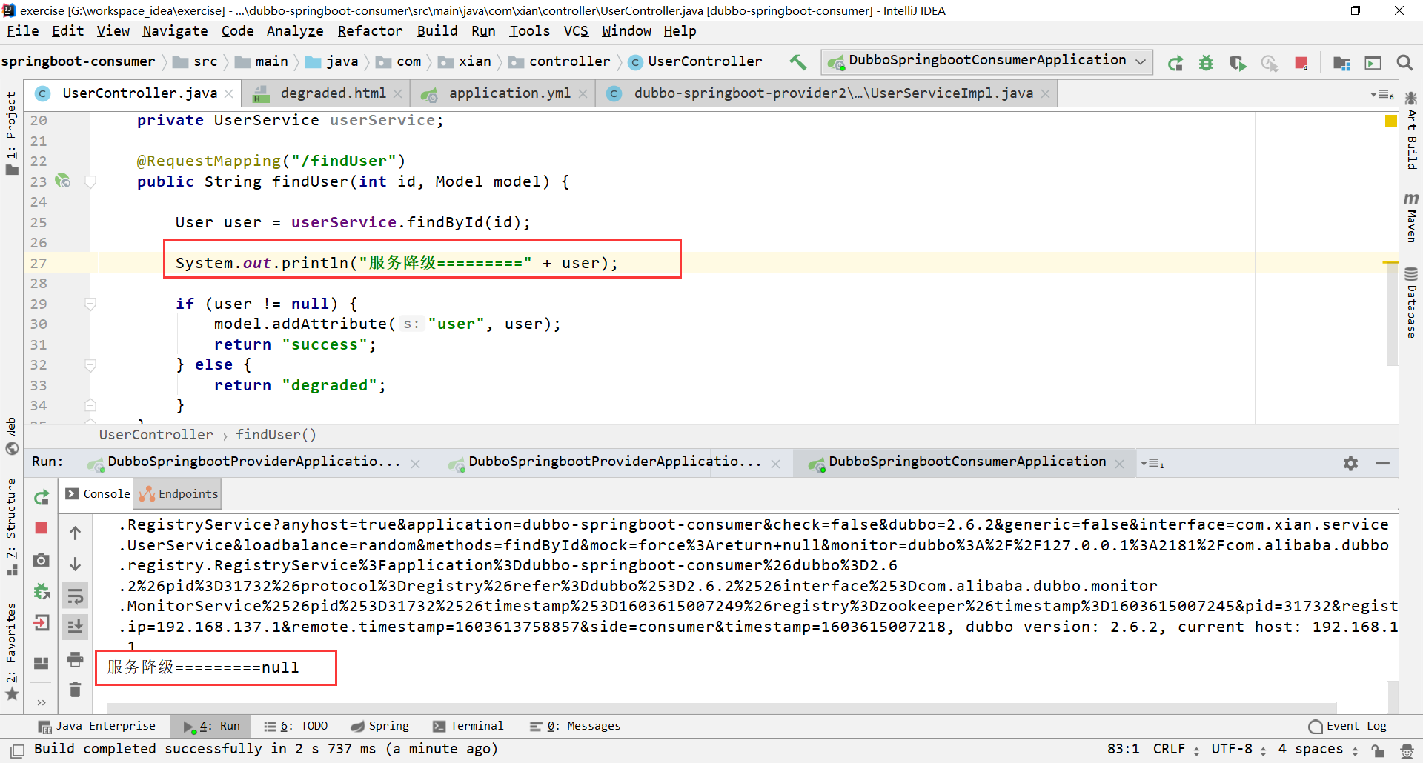1423x763 pixels.
Task: Click yellow inspection status indicator in editor
Action: (x=1390, y=121)
